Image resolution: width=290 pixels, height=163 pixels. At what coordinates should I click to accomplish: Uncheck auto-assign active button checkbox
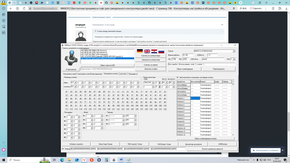click(x=177, y=77)
